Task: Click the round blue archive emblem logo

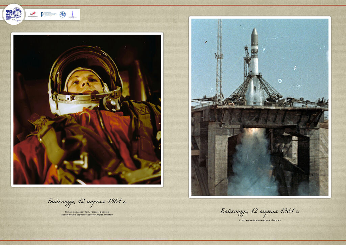Action: [63, 14]
